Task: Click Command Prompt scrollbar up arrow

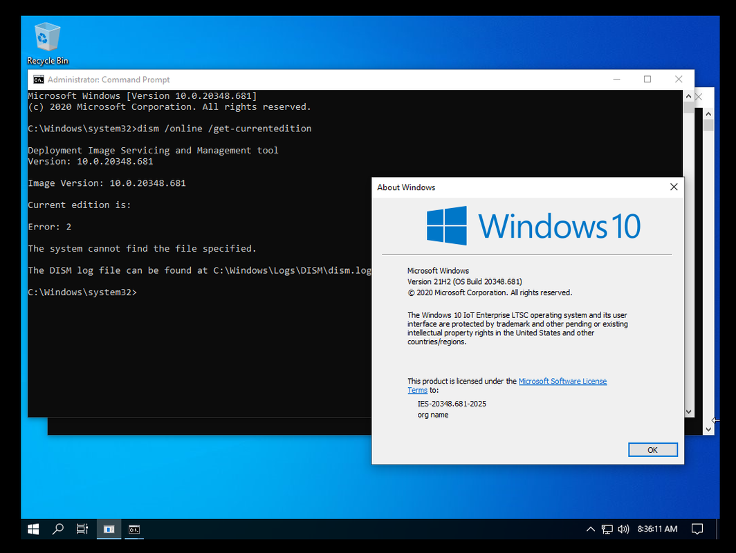Action: click(x=688, y=96)
